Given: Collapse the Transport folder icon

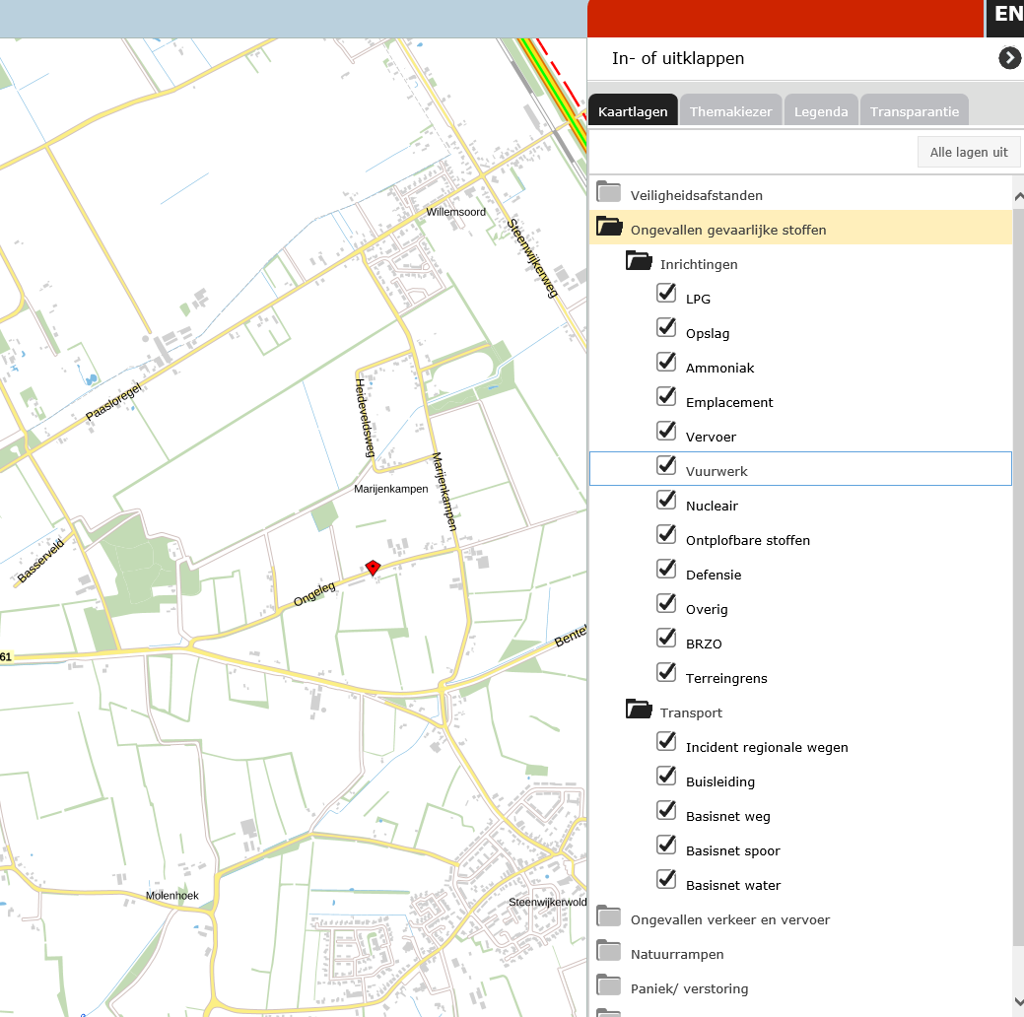Looking at the screenshot, I should (x=639, y=710).
